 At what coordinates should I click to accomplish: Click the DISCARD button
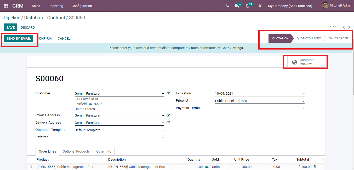click(x=28, y=27)
